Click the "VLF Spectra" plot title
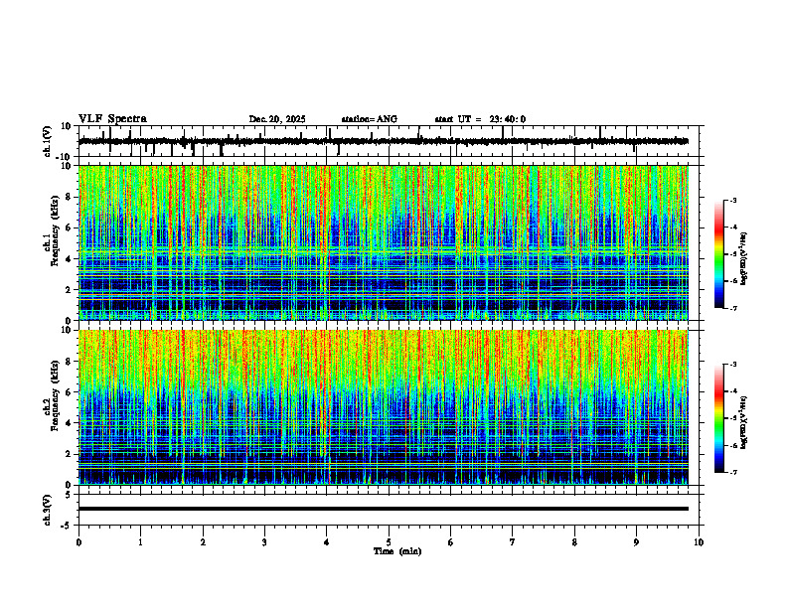This screenshot has width=787, height=608. point(112,119)
